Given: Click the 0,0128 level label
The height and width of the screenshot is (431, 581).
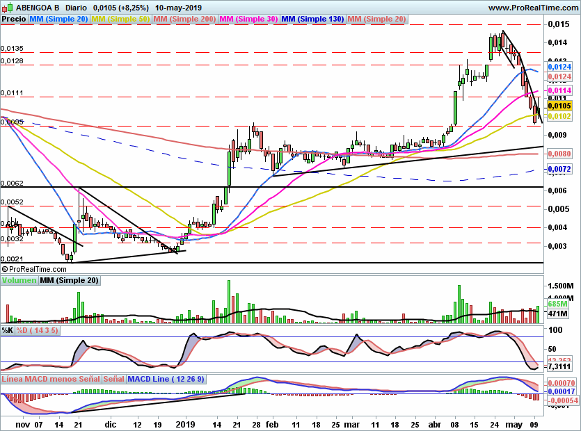Looking at the screenshot, I should coord(12,61).
